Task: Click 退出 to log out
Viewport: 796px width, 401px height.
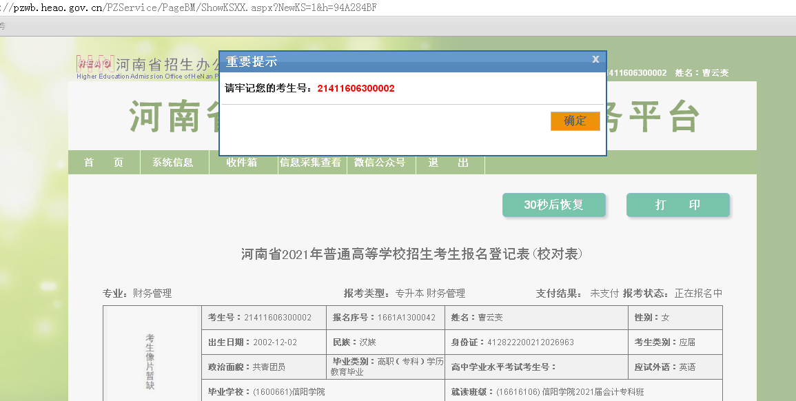Action: click(449, 163)
